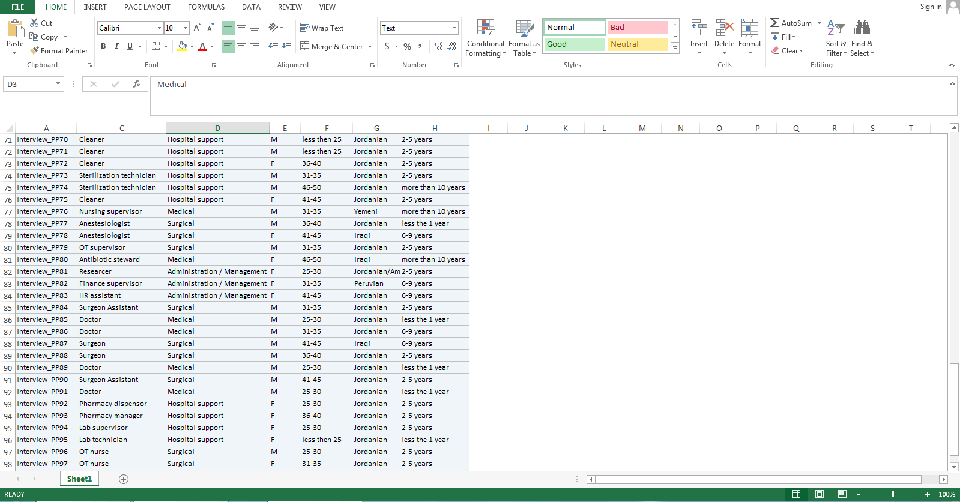Click the Increase Decimal icon
This screenshot has width=960, height=502.
click(438, 46)
